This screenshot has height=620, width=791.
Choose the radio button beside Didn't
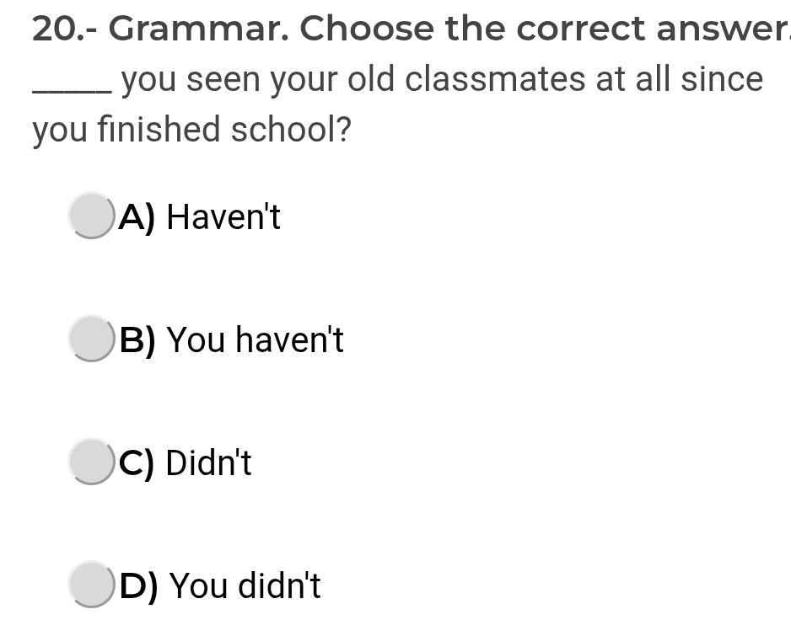[91, 462]
